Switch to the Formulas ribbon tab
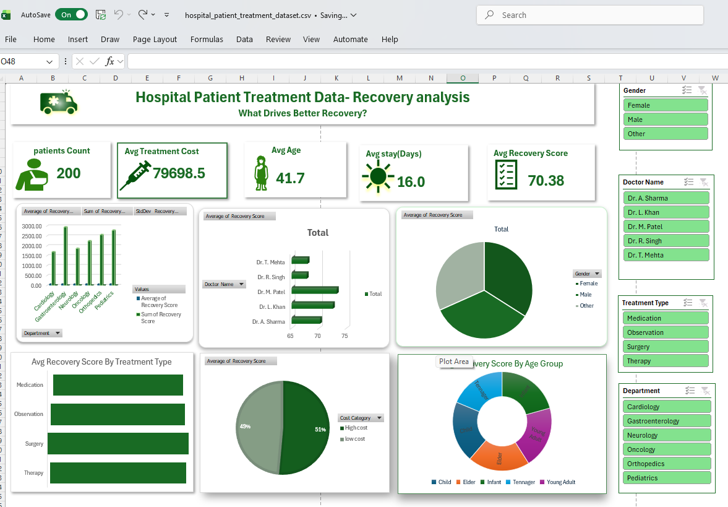 [207, 39]
